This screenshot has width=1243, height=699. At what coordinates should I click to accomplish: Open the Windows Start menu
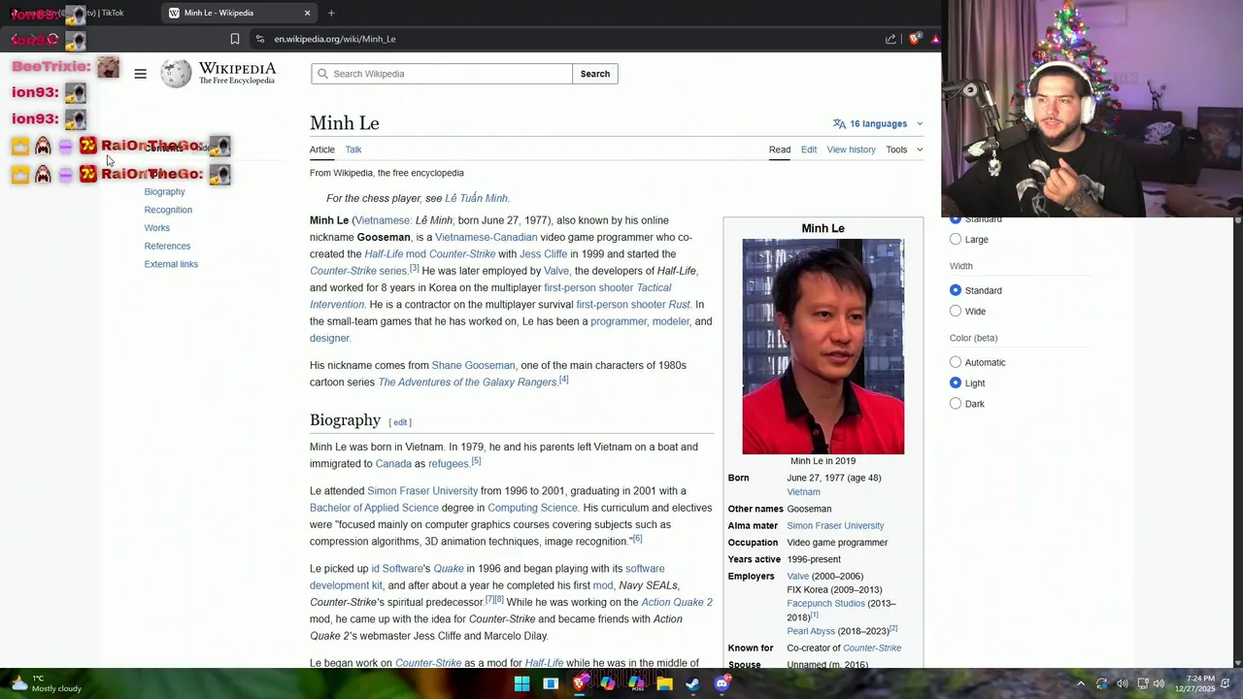pyautogui.click(x=521, y=683)
